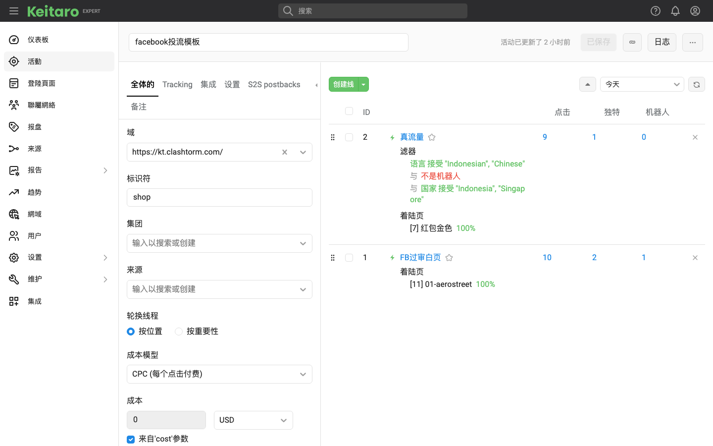
Task: Open the 成本模型 CPC dropdown
Action: click(x=219, y=374)
